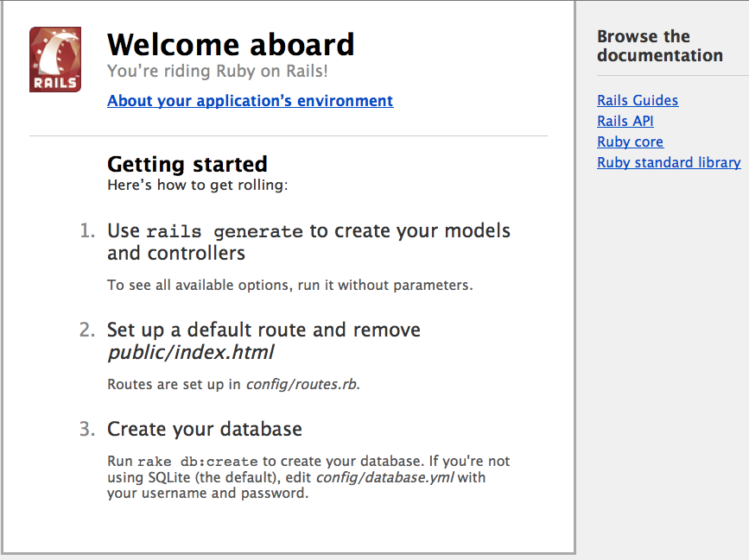
Task: Open the About your application's environment link
Action: (x=250, y=101)
